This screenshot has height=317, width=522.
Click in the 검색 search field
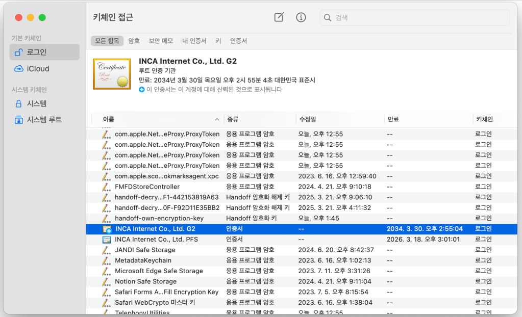418,18
